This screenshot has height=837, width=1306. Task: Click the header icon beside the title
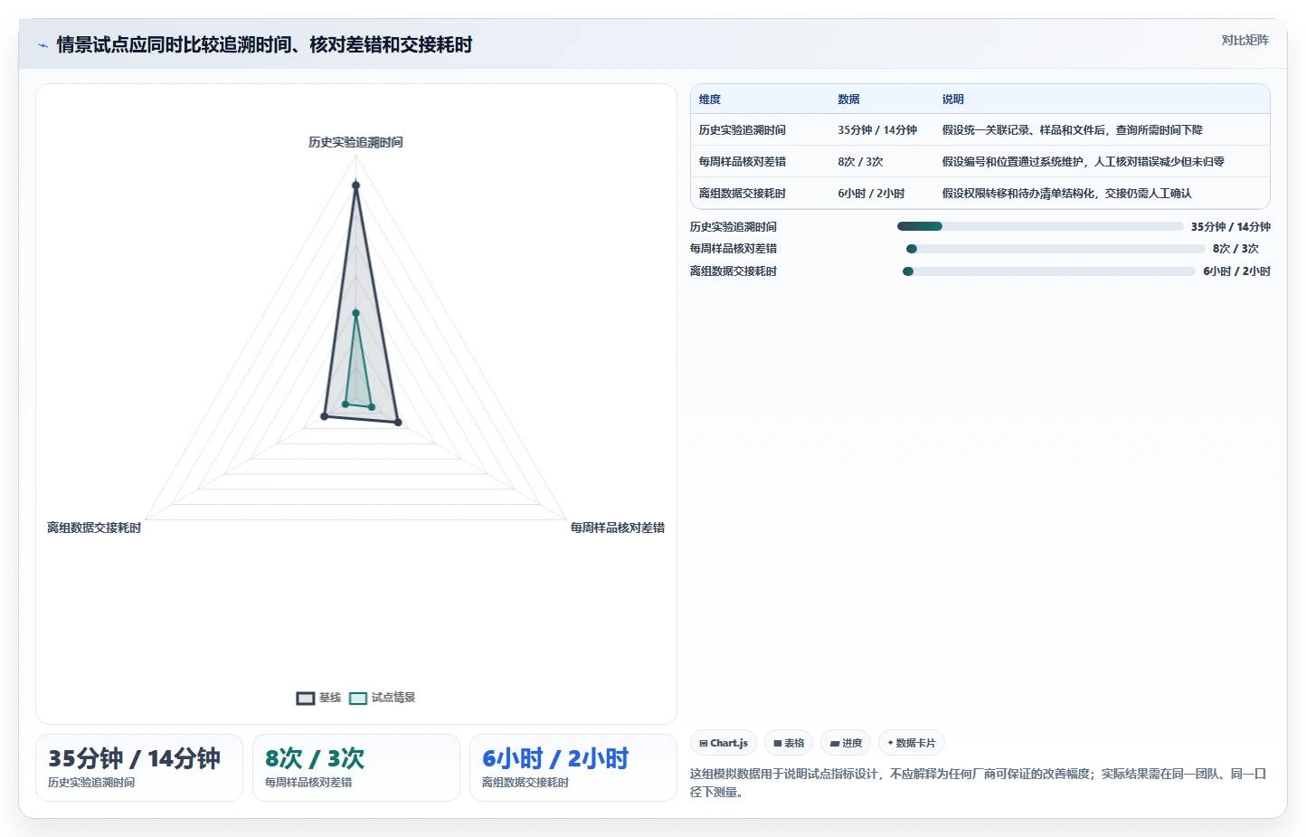[43, 45]
